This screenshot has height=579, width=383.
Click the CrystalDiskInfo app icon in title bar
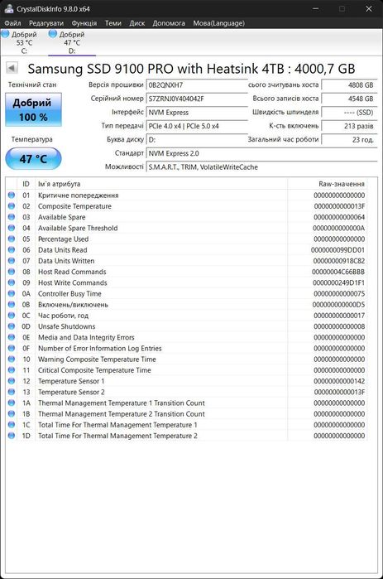(x=9, y=8)
